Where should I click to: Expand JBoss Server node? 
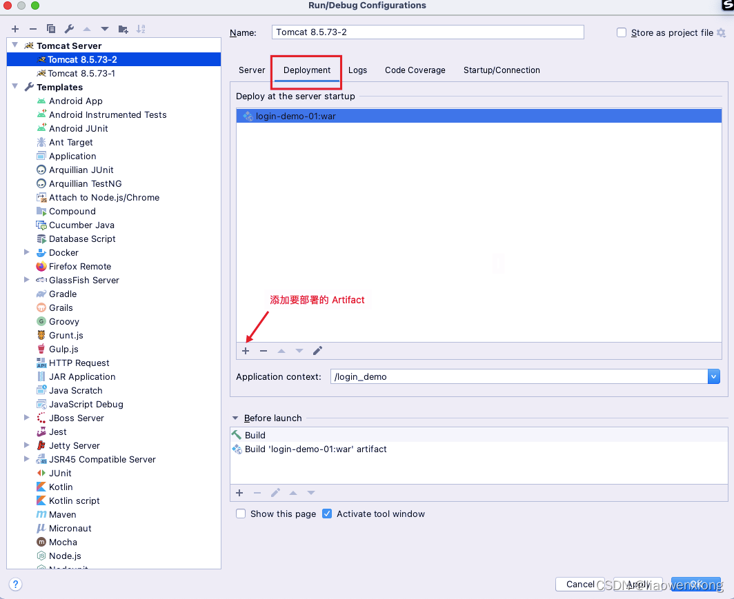27,418
